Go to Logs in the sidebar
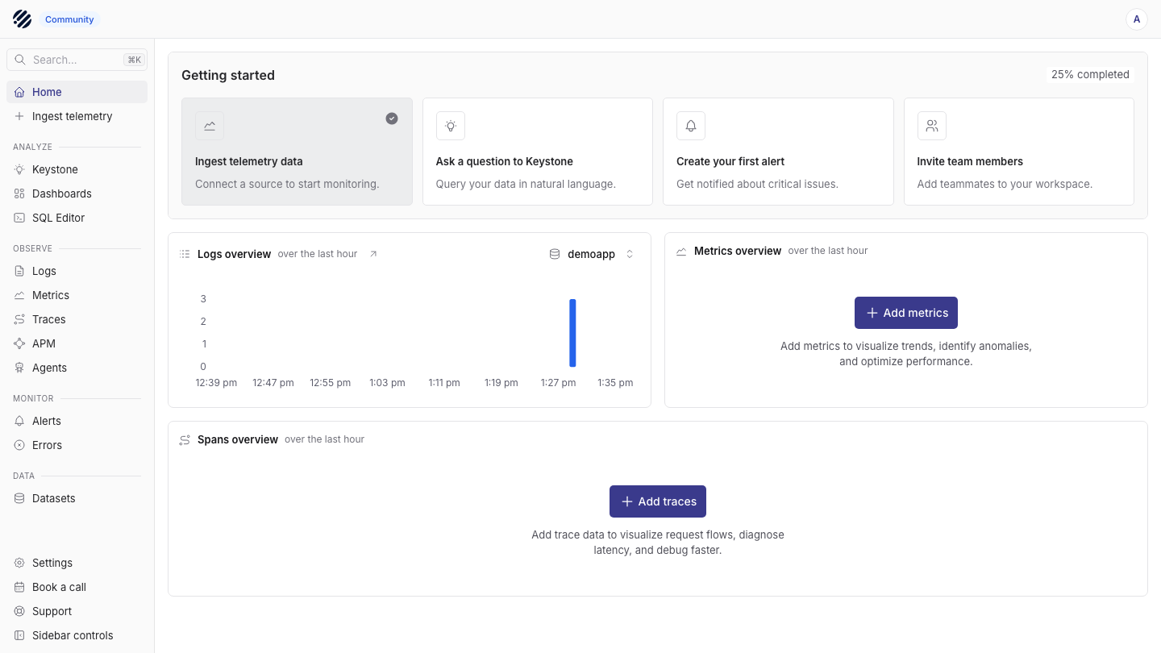This screenshot has height=653, width=1161. [77, 271]
